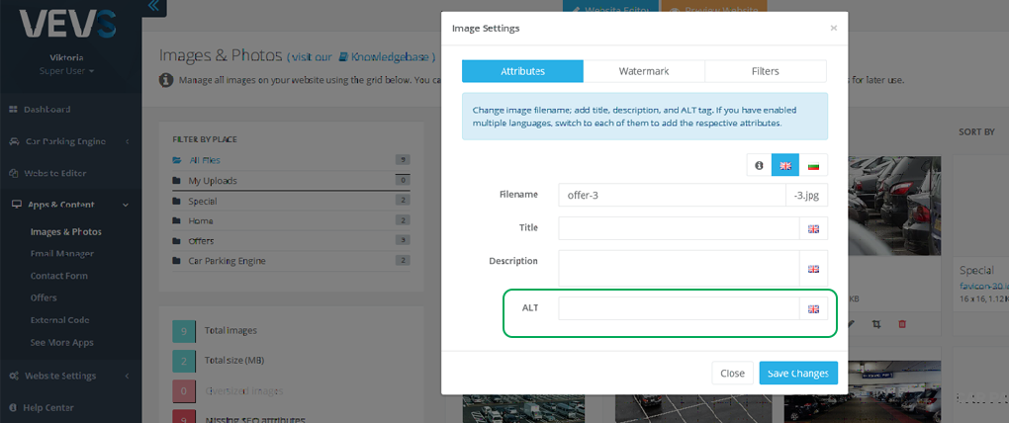Click Missing SEO attributes row
Image resolution: width=1009 pixels, height=423 pixels.
point(238,416)
